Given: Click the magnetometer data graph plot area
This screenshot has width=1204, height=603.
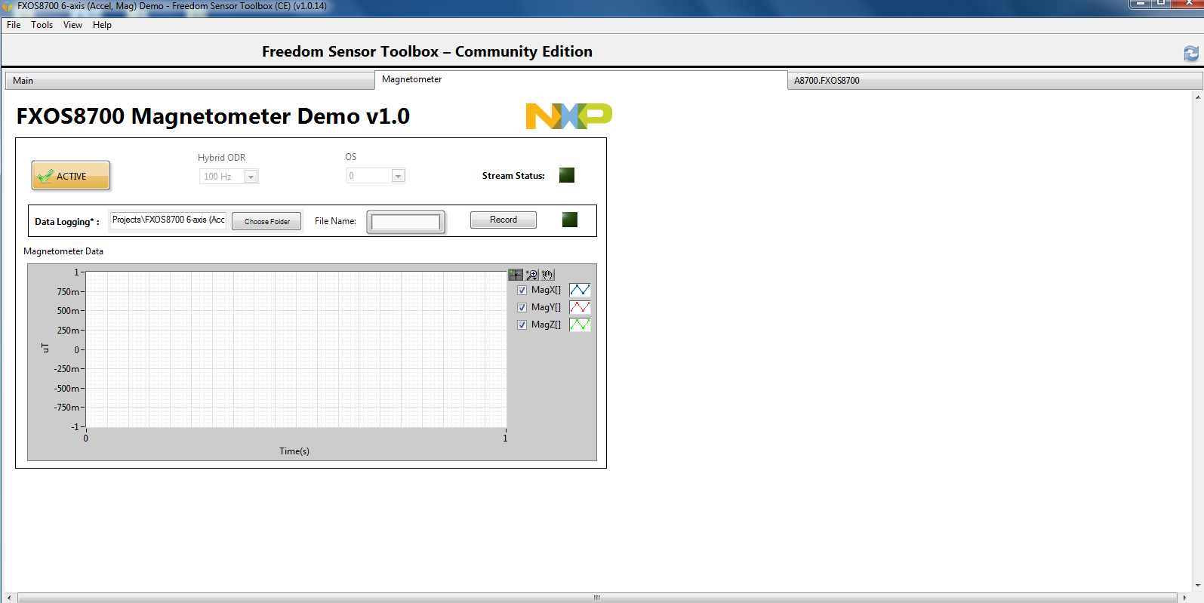Looking at the screenshot, I should click(296, 349).
